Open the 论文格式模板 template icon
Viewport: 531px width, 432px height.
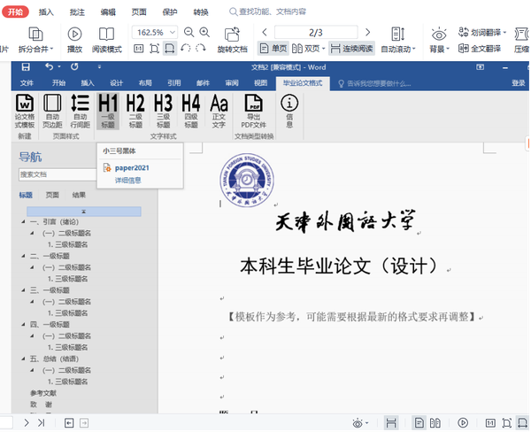tap(25, 111)
